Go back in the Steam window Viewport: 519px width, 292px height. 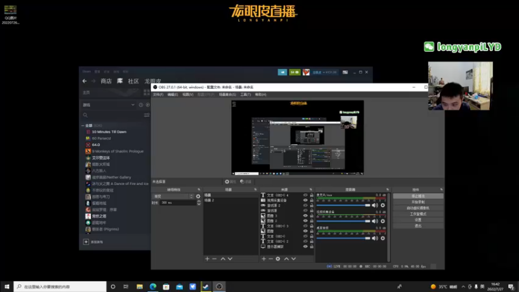click(x=85, y=81)
